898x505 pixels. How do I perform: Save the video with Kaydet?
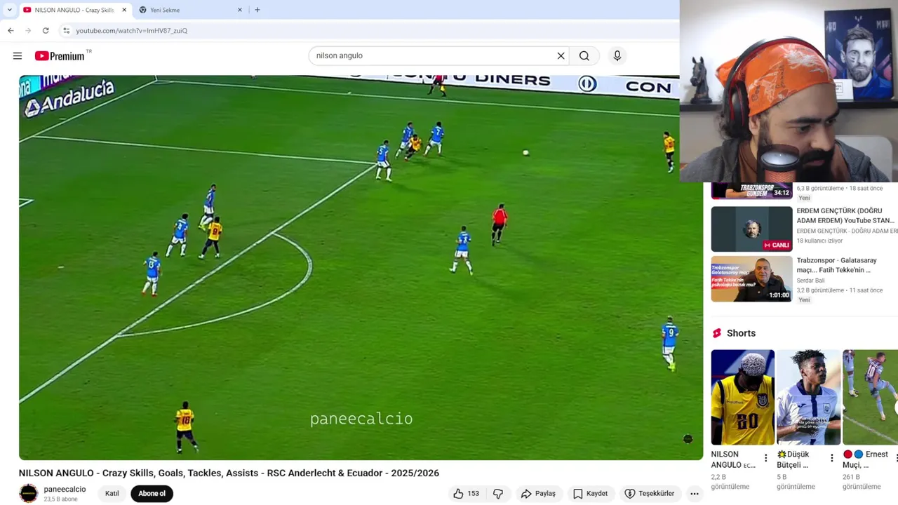point(590,494)
